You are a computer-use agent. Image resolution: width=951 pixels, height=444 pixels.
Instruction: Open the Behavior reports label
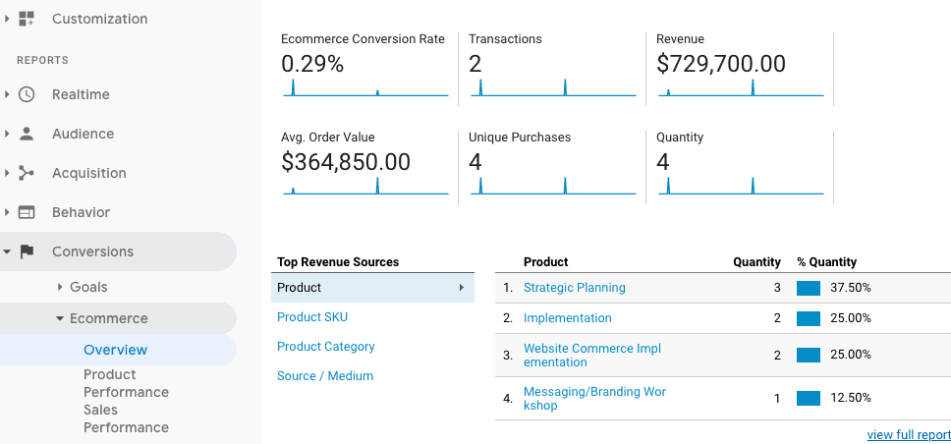(x=82, y=213)
